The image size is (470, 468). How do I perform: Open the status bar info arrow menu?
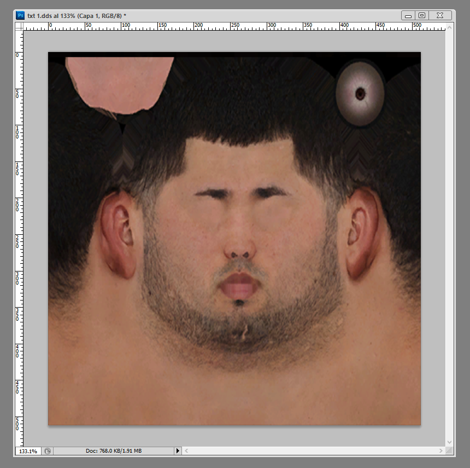[178, 450]
